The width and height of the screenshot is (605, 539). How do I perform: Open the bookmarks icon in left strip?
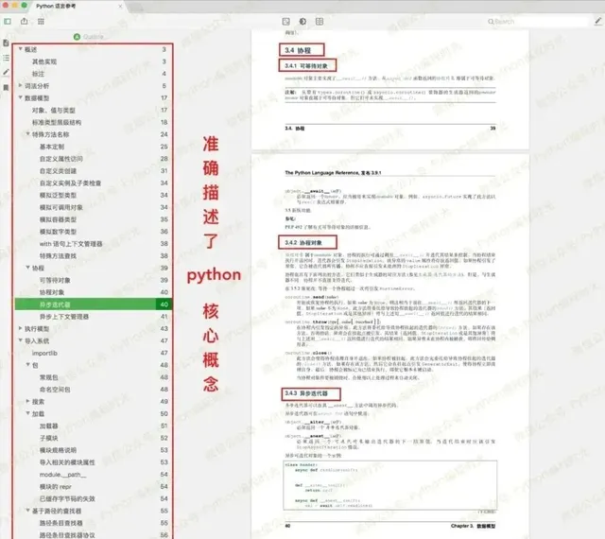(x=6, y=88)
